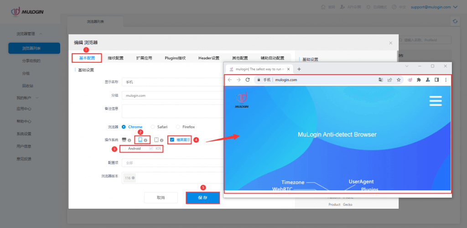Image resolution: width=467 pixels, height=228 pixels.
Task: Open the 中文 language selector
Action: 399,7
